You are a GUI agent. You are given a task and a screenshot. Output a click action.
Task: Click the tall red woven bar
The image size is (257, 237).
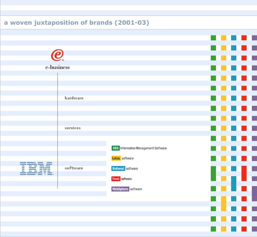244,173
